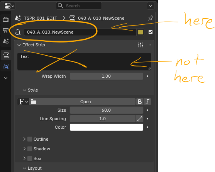215x172 pixels.
Task: Click Line Spacing decorator icon
Action: click(147, 119)
